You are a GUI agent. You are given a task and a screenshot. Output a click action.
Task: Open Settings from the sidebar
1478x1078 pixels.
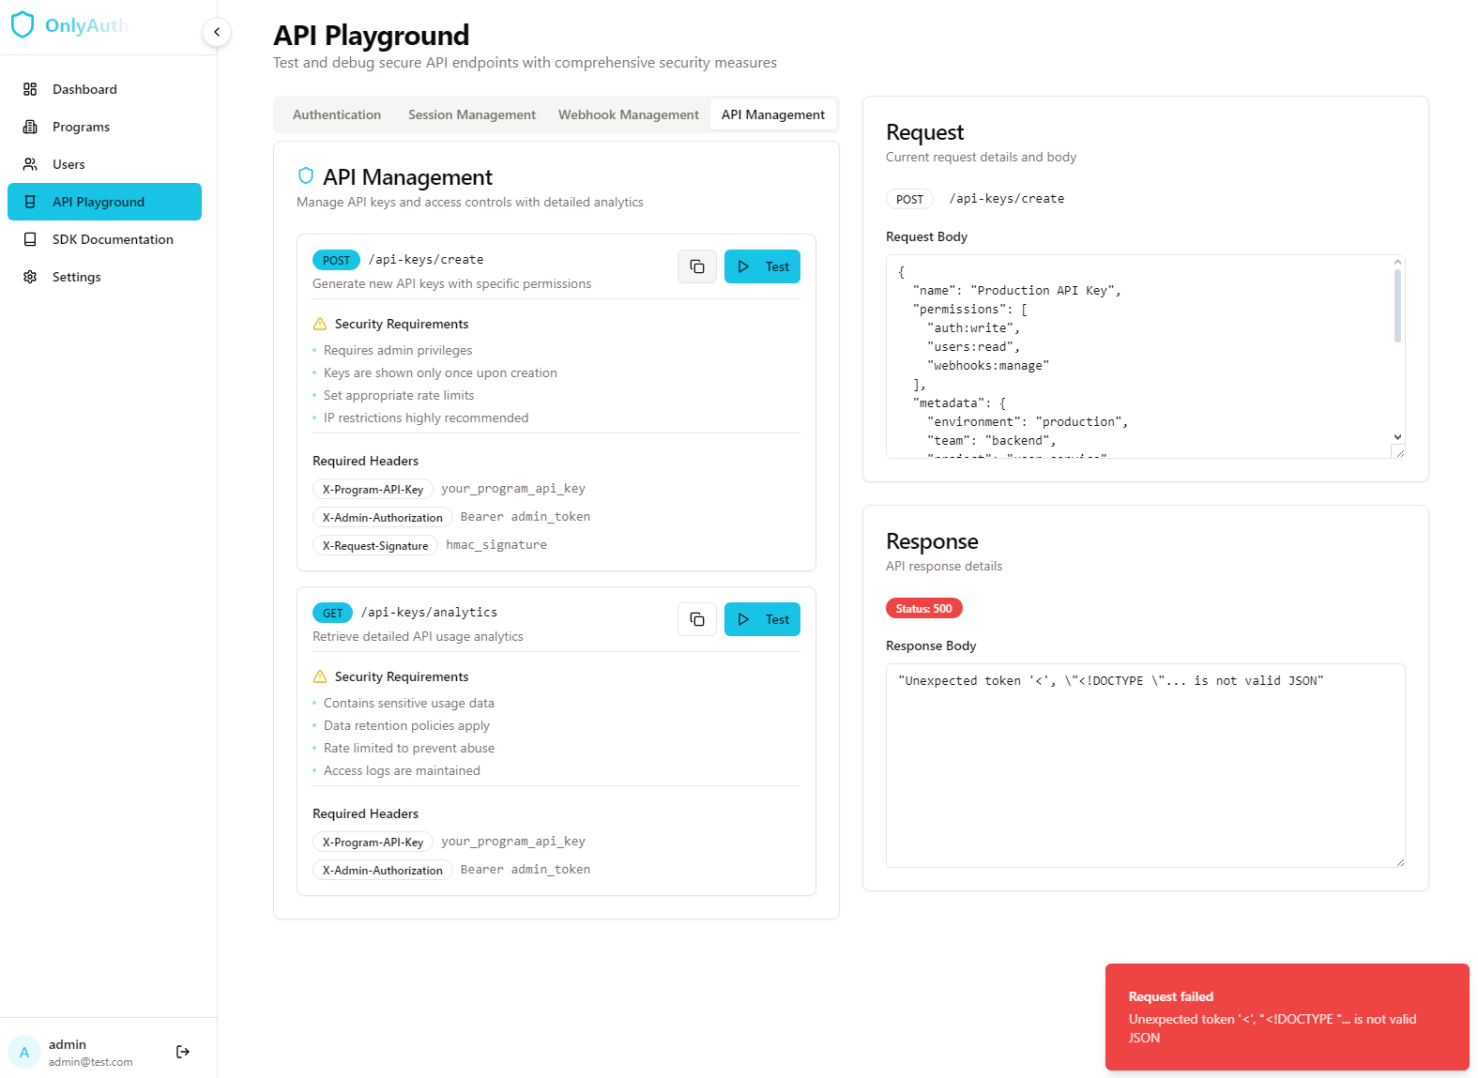pos(104,277)
